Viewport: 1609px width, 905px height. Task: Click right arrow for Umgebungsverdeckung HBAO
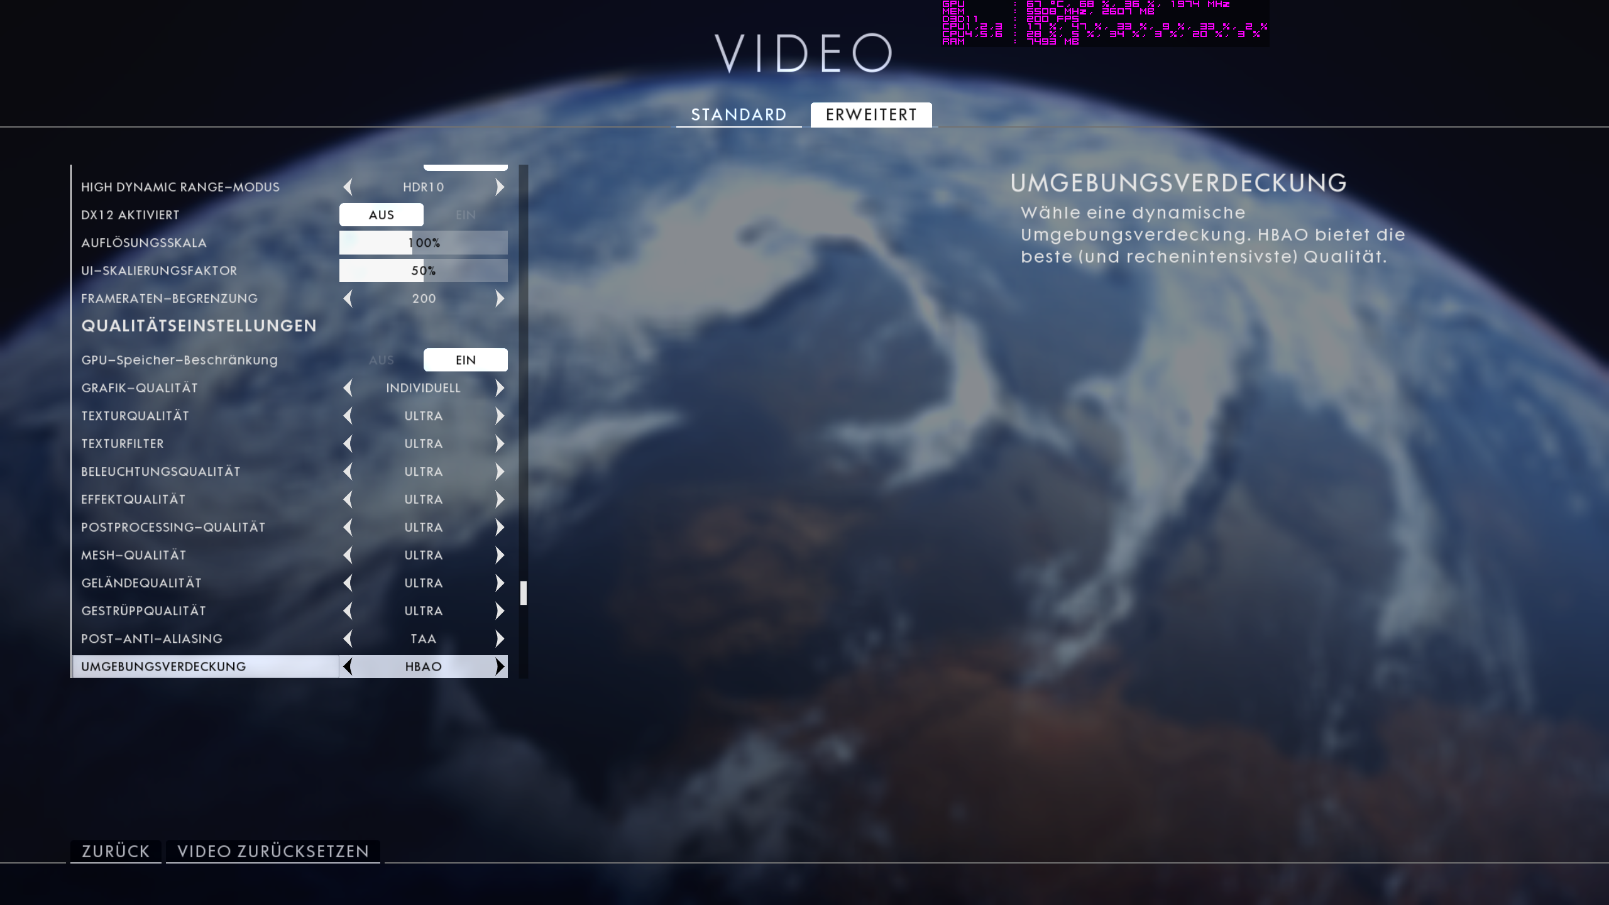click(x=500, y=667)
